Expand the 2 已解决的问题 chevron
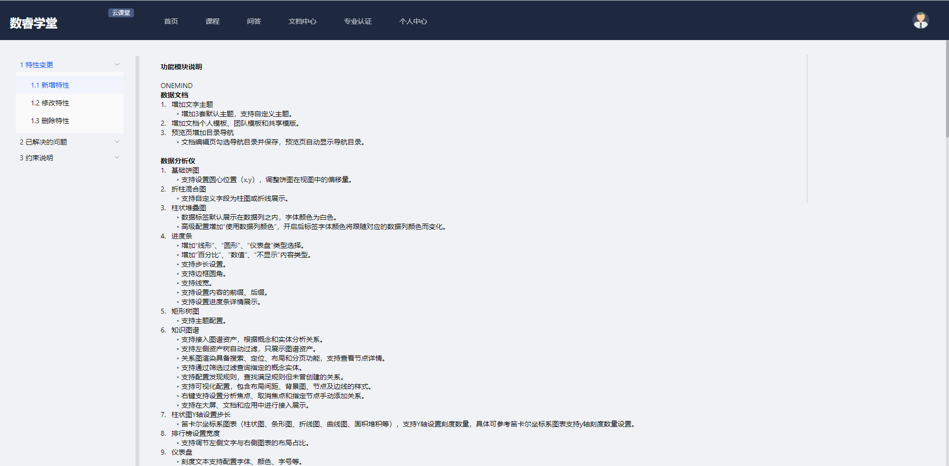Image resolution: width=949 pixels, height=466 pixels. point(117,141)
